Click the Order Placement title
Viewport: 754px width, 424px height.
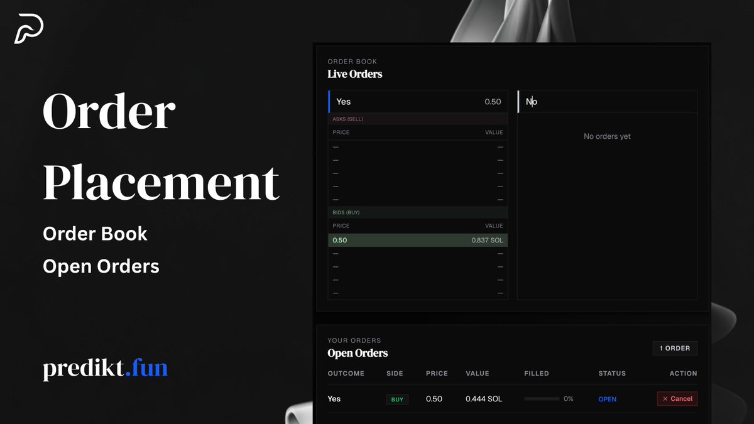(x=161, y=146)
